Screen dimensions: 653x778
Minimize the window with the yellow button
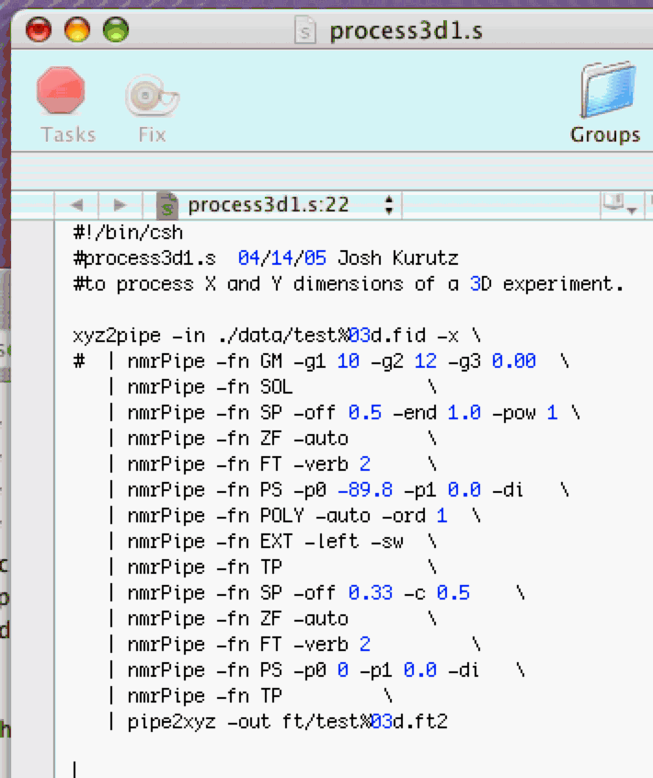(77, 31)
